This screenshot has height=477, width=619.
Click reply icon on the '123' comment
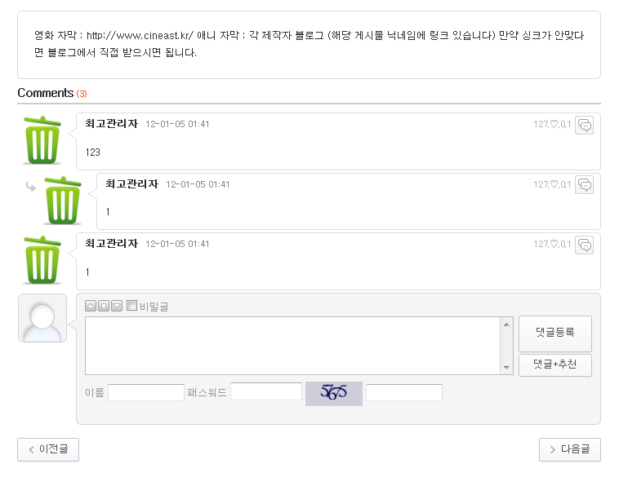point(584,126)
